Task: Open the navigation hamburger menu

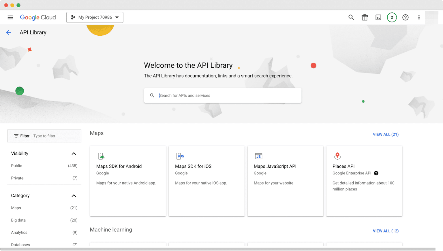Action: 10,17
